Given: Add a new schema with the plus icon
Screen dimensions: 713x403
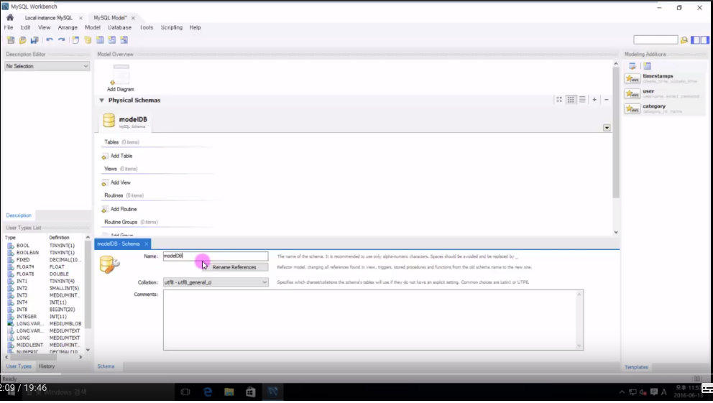Looking at the screenshot, I should pyautogui.click(x=594, y=100).
